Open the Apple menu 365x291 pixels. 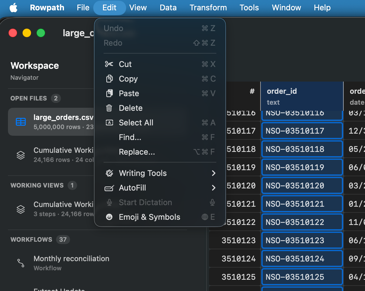(x=13, y=8)
